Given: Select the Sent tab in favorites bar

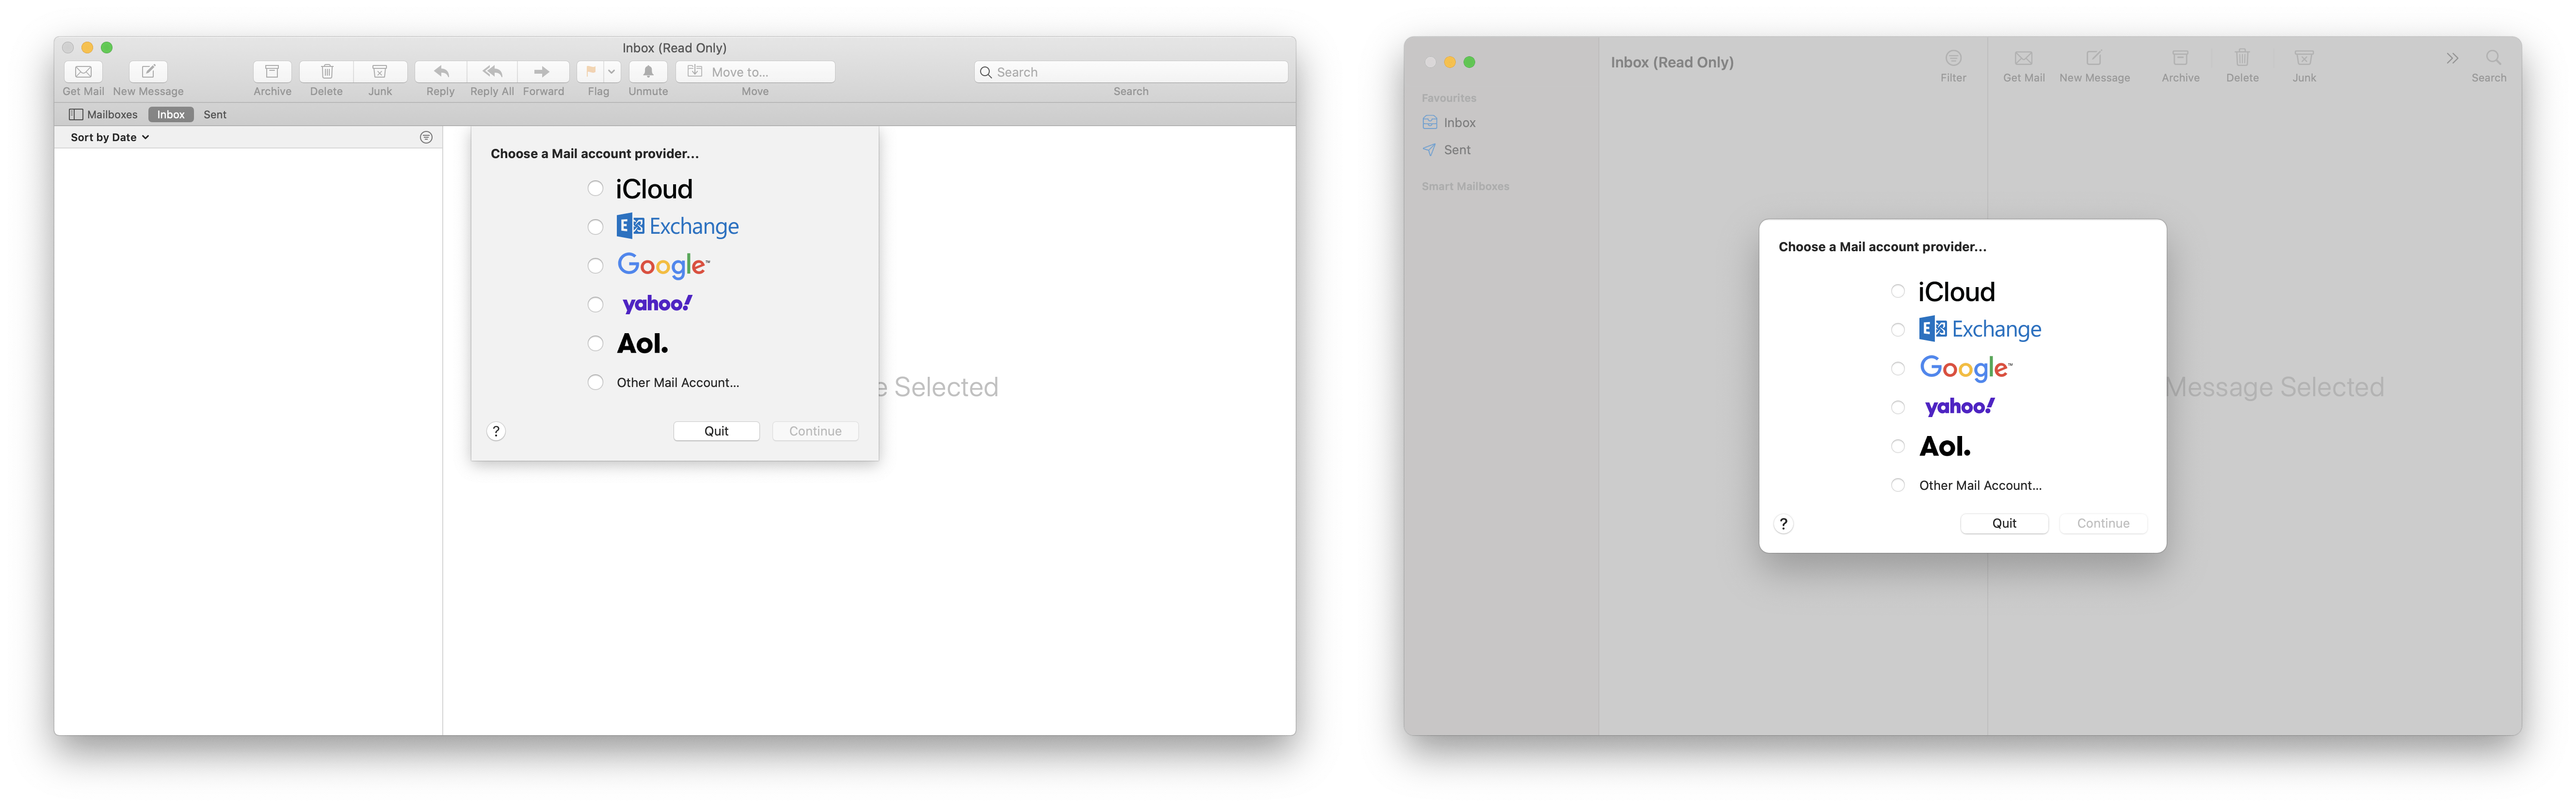Looking at the screenshot, I should [x=215, y=115].
